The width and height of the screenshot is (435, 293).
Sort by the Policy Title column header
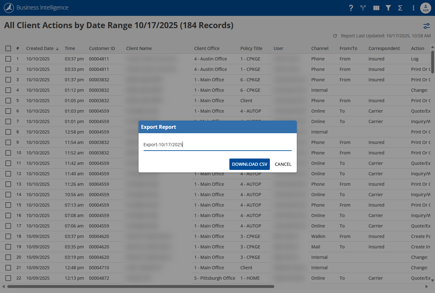251,48
